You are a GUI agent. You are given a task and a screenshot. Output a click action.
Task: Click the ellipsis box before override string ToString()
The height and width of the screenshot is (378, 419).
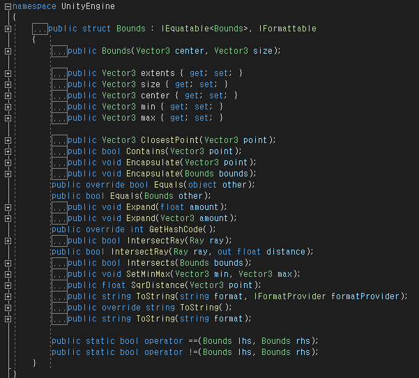[x=59, y=308]
